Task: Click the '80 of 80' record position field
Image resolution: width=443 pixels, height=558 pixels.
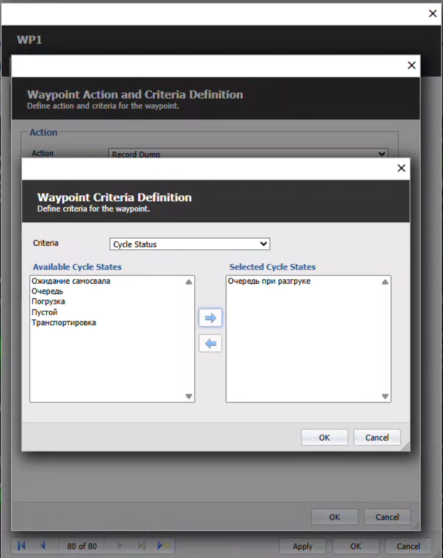Action: coord(82,546)
